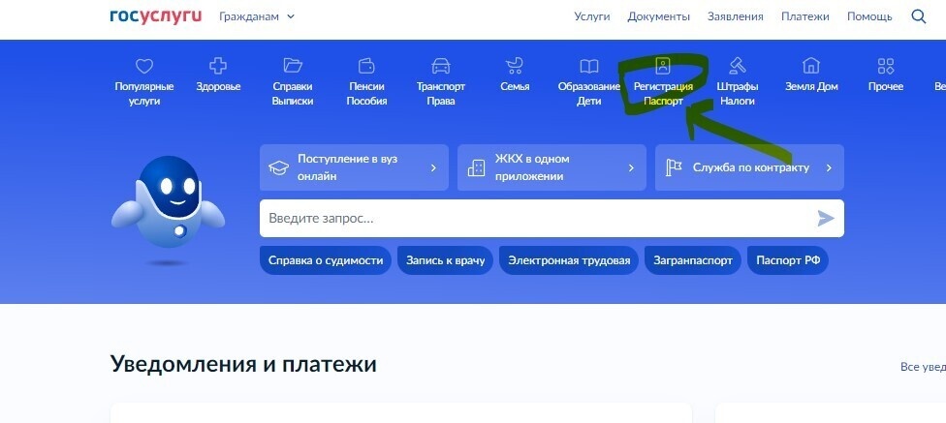Click the robot assistant mascot

[169, 203]
